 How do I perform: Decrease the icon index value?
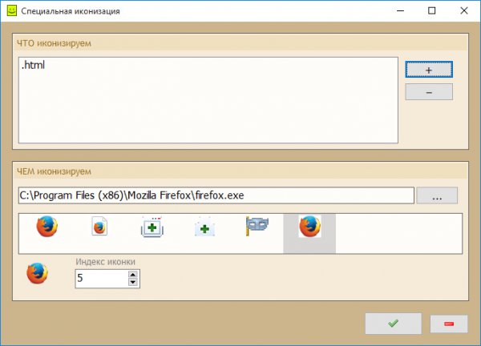click(133, 282)
